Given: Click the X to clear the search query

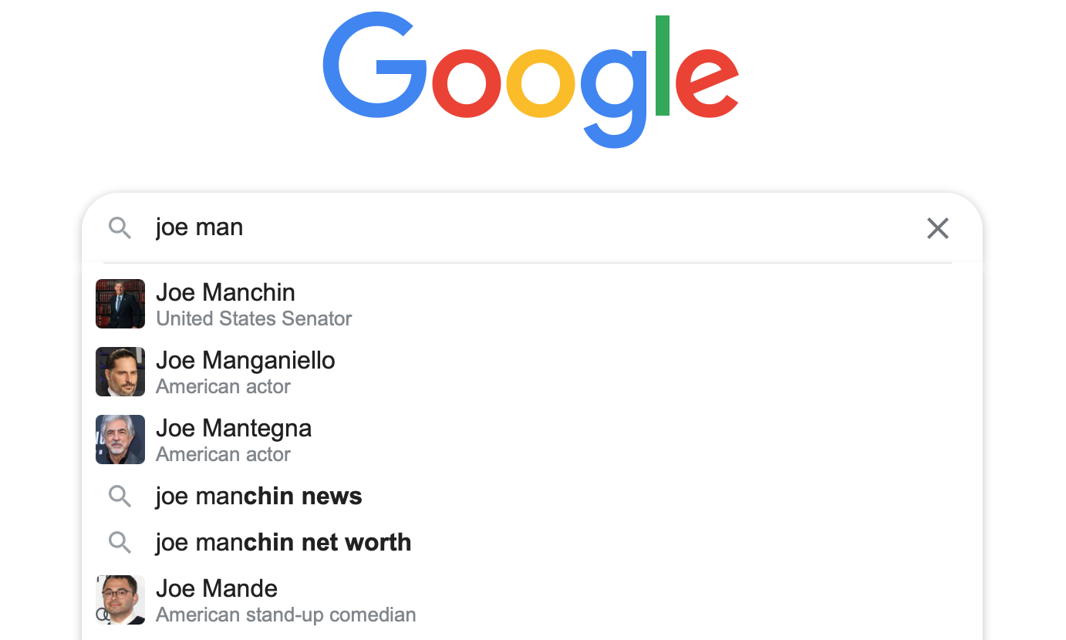Looking at the screenshot, I should pyautogui.click(x=937, y=228).
